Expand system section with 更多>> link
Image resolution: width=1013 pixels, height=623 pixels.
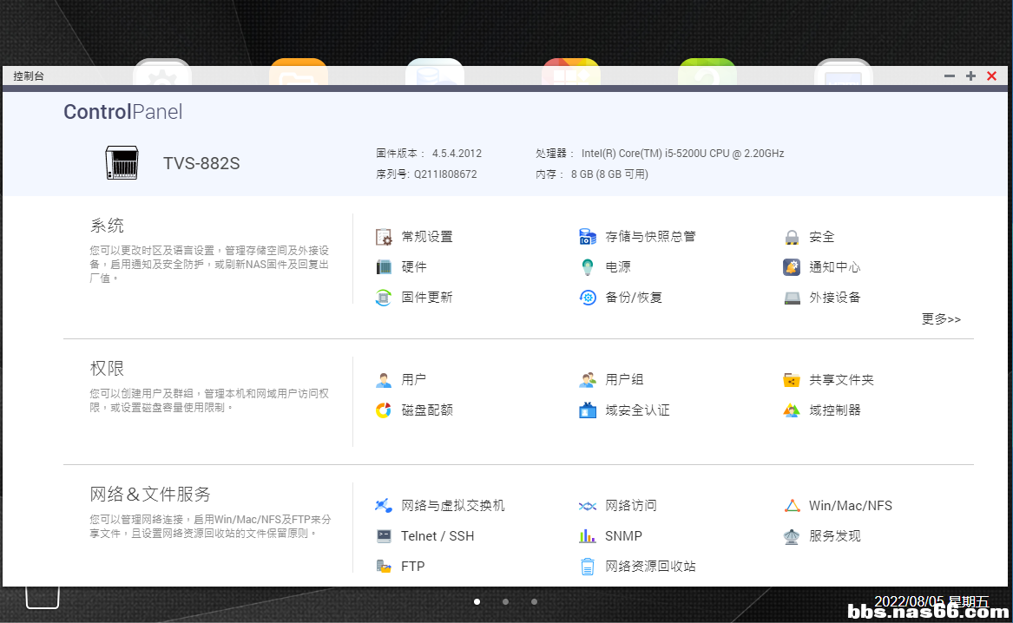point(941,319)
